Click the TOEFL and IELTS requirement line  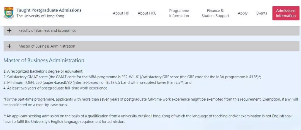pyautogui.click(x=98, y=82)
